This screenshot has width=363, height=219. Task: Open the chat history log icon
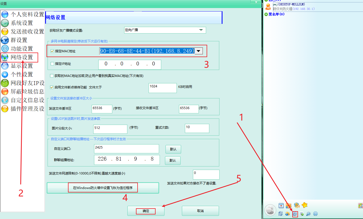pyautogui.click(x=302, y=214)
